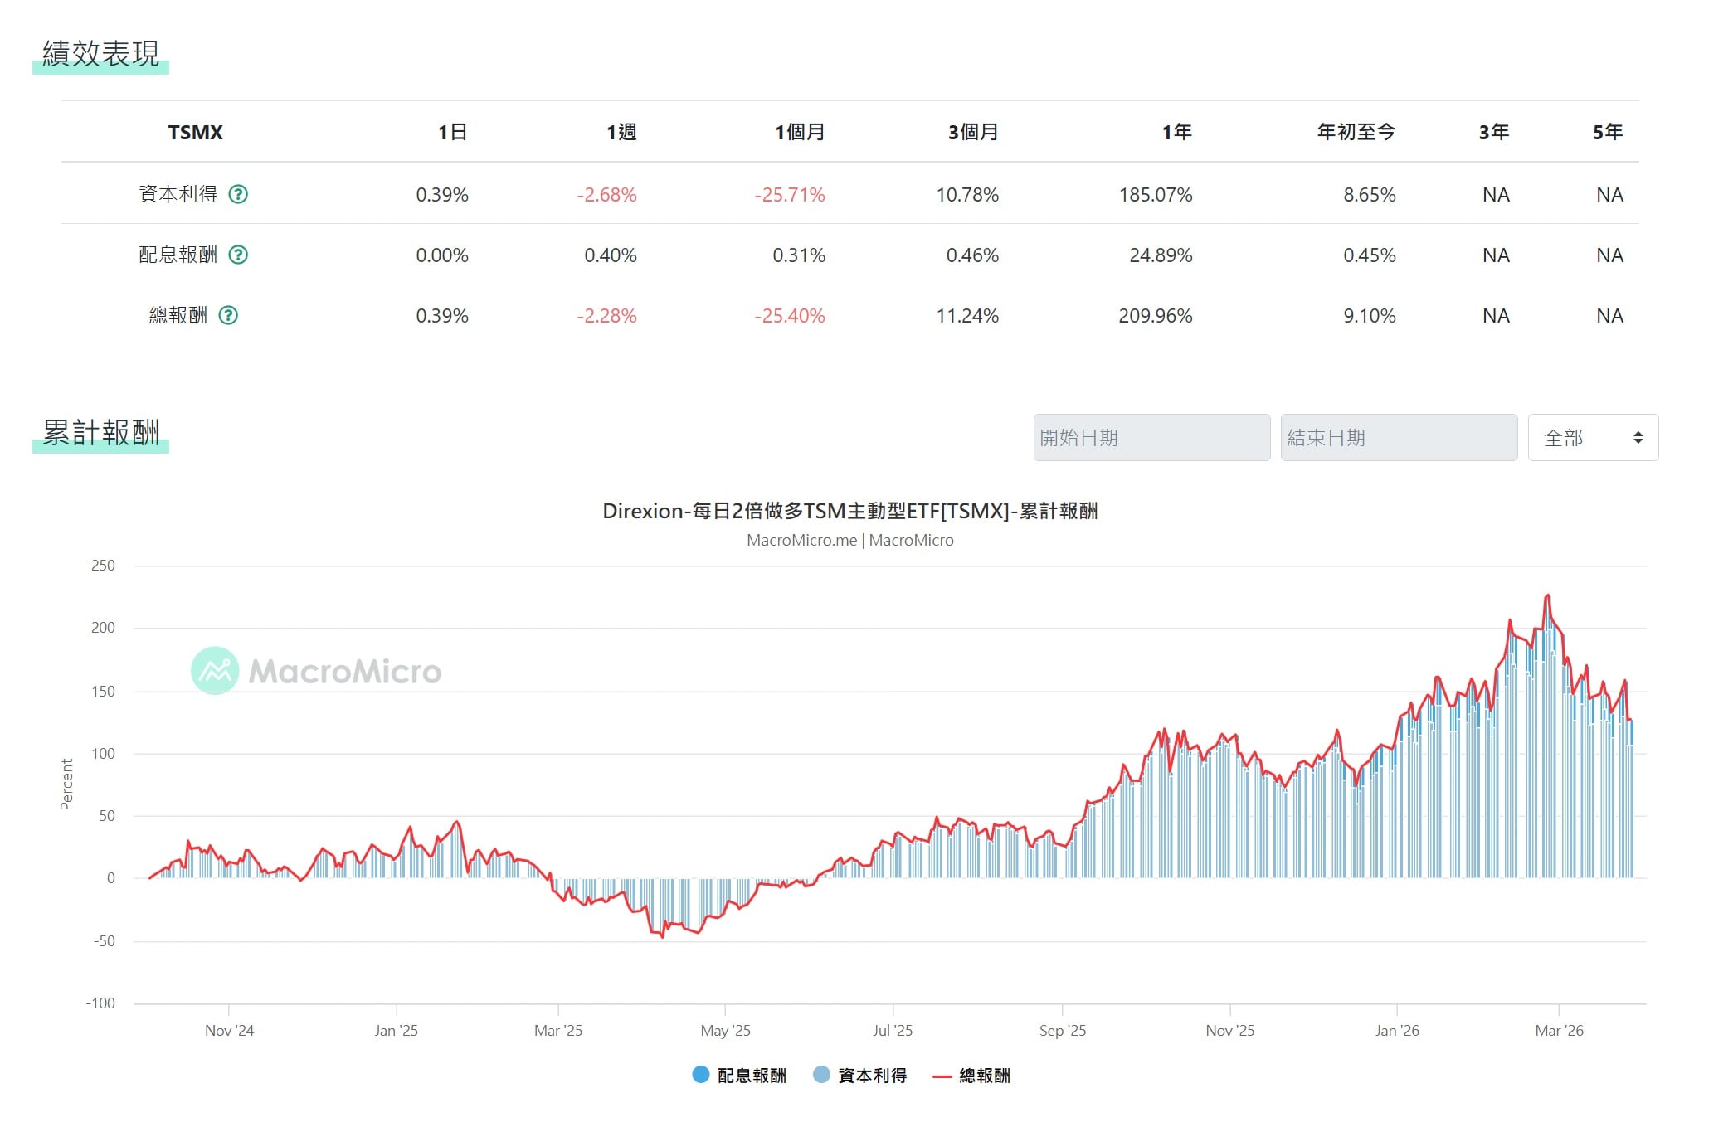Click the 185.07% one-year capital gain value
Image resolution: width=1733 pixels, height=1122 pixels.
click(1155, 195)
